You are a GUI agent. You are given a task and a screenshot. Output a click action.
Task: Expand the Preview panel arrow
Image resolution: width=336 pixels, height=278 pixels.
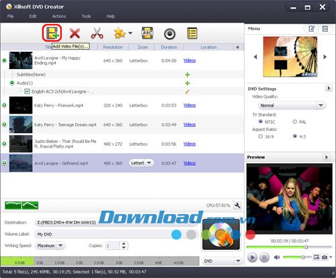327,157
